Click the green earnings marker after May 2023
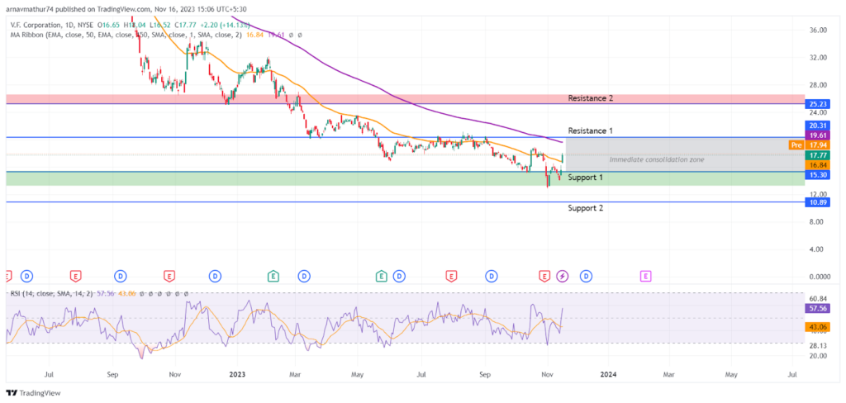The height and width of the screenshot is (403, 846). [382, 276]
